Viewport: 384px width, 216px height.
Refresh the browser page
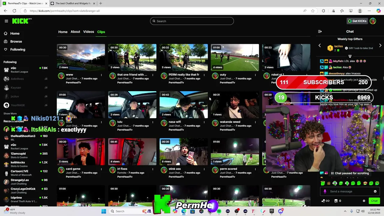[x=14, y=11]
